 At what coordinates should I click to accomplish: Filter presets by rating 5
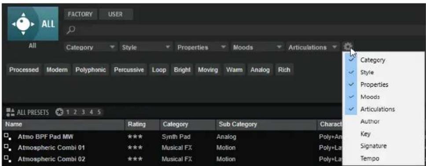99,112
